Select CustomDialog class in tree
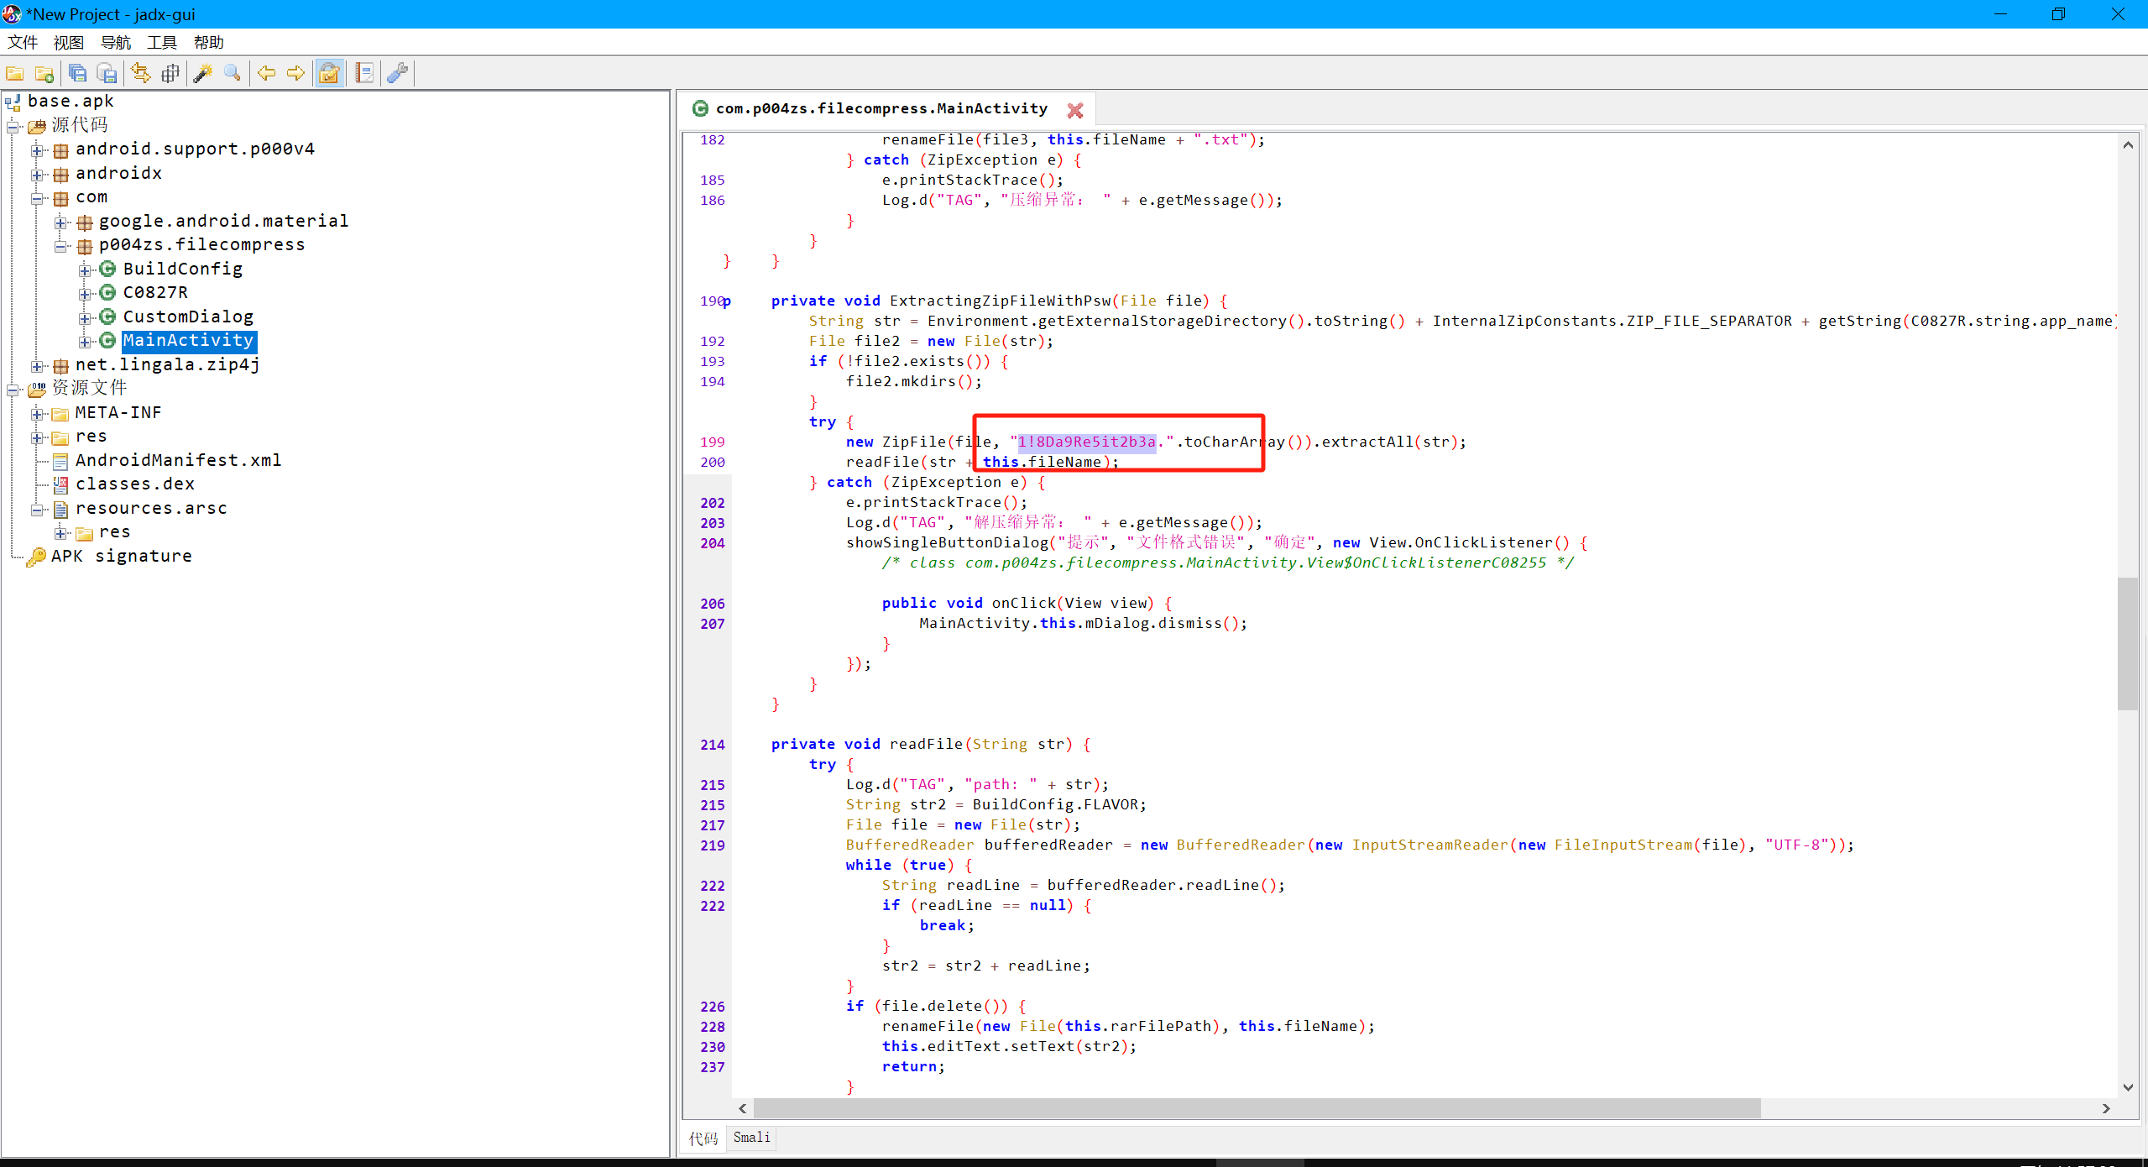Screen dimensions: 2148x1167 point(188,317)
